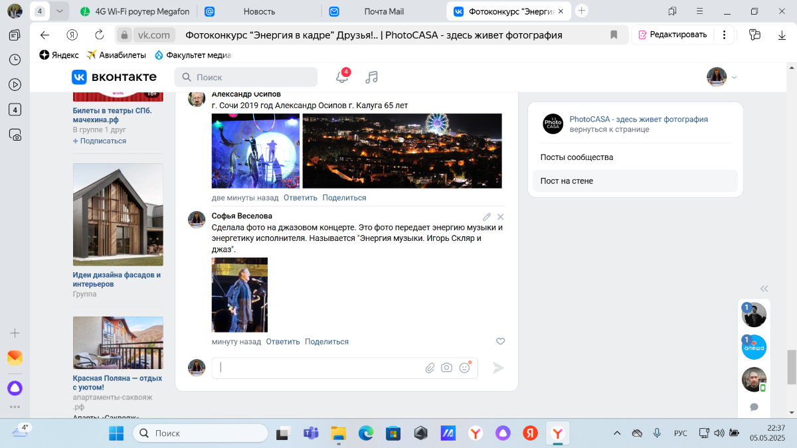The height and width of the screenshot is (448, 797).
Task: Open the blue stage performance photo
Action: click(256, 151)
